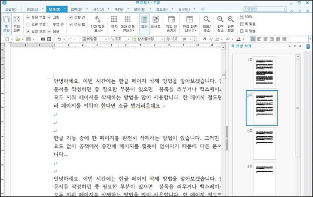Expand the 한글찾기 search dropdown
This screenshot has width=313, height=197.
[x=284, y=9]
